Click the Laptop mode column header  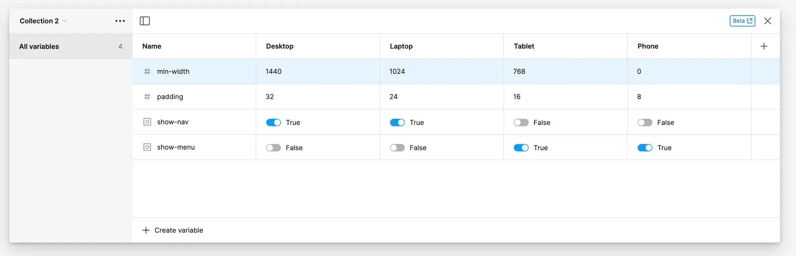[x=442, y=46]
